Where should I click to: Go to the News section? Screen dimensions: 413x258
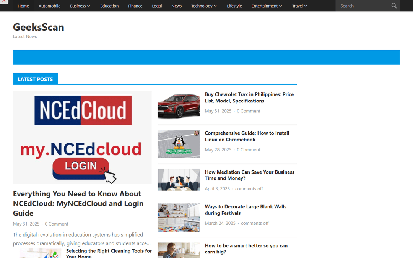click(x=176, y=6)
